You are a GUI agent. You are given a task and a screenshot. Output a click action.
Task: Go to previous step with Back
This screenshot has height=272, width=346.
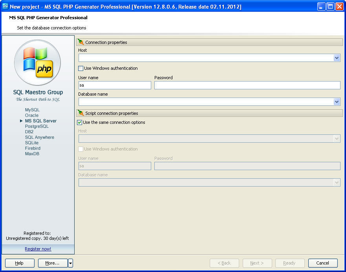point(224,263)
